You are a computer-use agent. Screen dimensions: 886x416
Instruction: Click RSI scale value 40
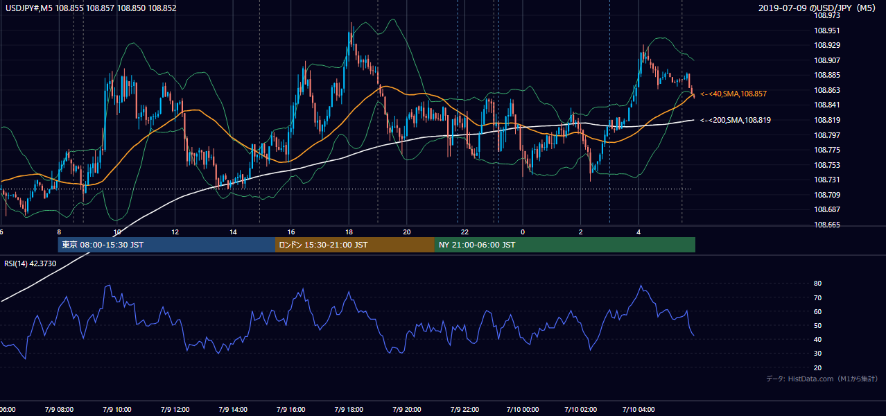coord(818,340)
